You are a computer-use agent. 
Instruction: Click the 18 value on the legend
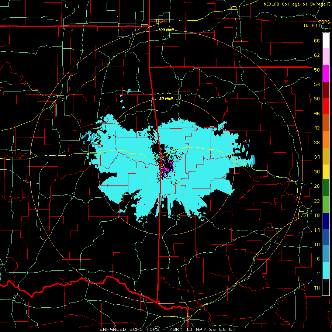317,215
